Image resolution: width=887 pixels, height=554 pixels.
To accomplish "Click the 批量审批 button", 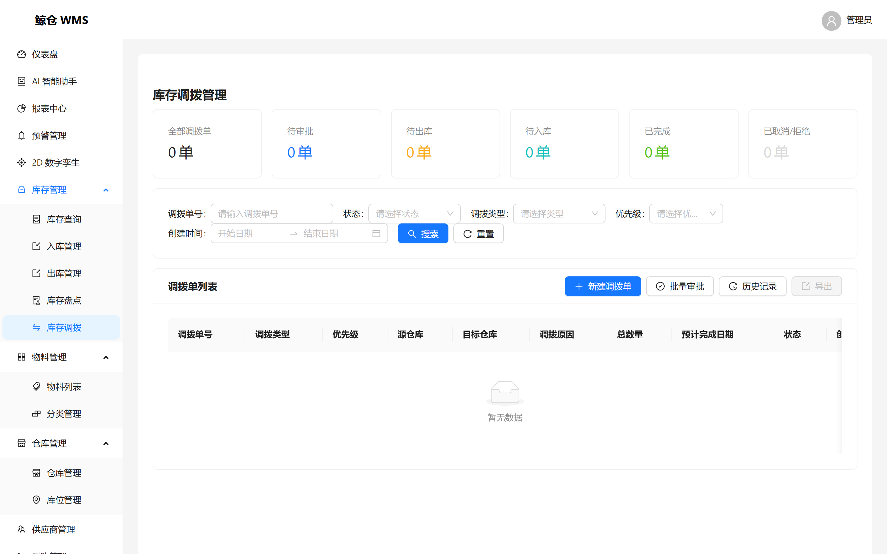I will [x=679, y=286].
